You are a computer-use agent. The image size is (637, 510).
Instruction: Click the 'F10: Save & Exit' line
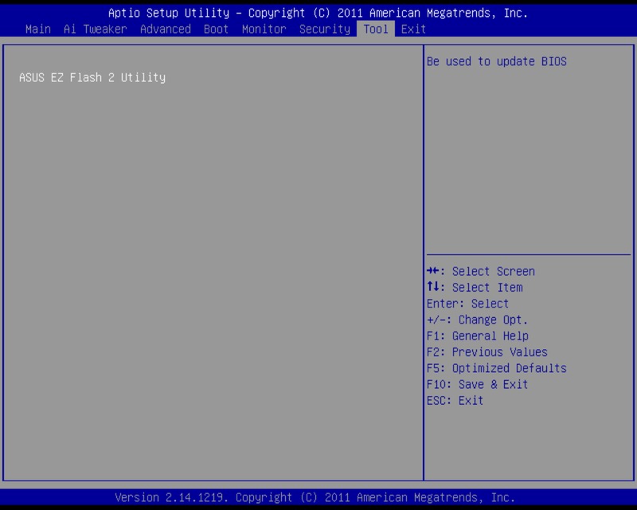click(x=477, y=384)
